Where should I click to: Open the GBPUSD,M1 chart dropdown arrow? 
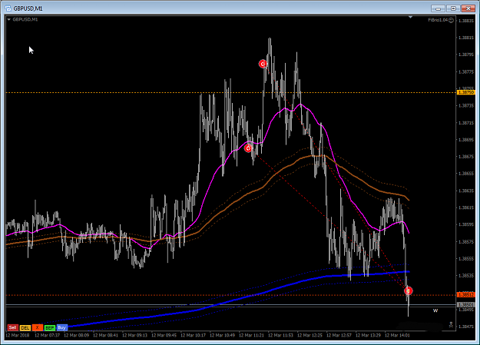click(x=9, y=19)
